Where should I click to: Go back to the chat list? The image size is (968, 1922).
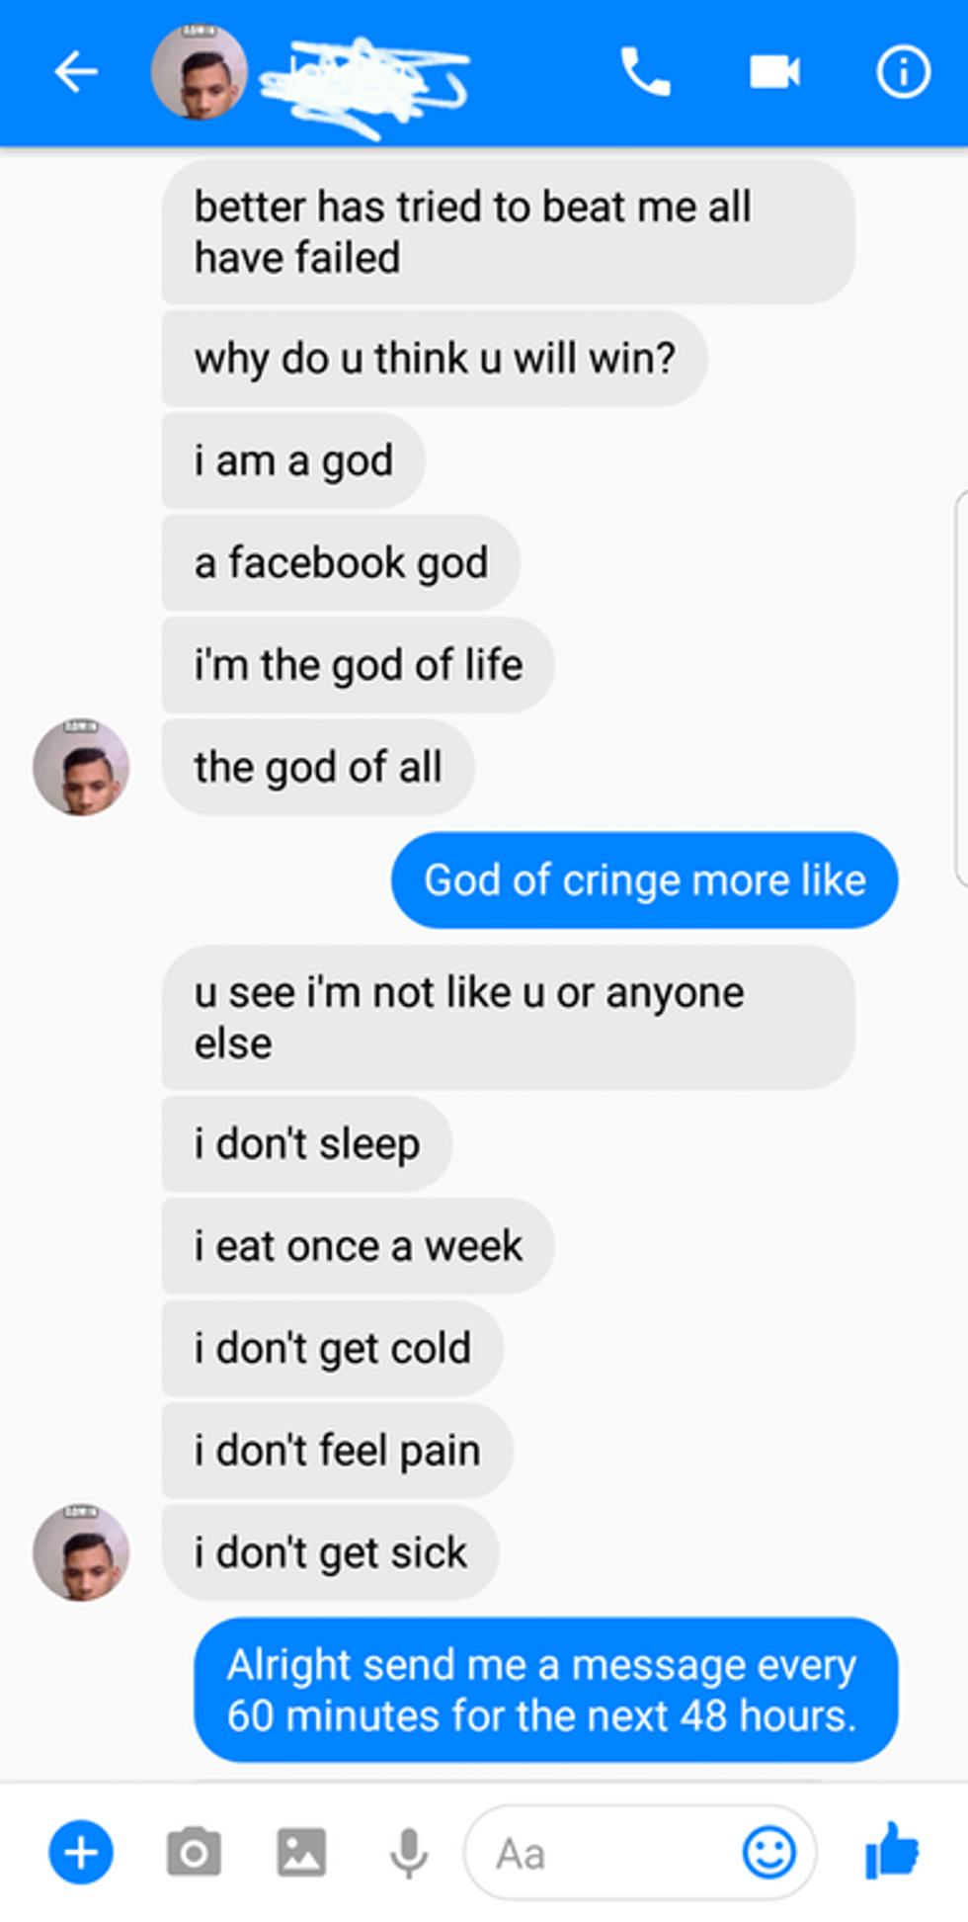[x=76, y=70]
